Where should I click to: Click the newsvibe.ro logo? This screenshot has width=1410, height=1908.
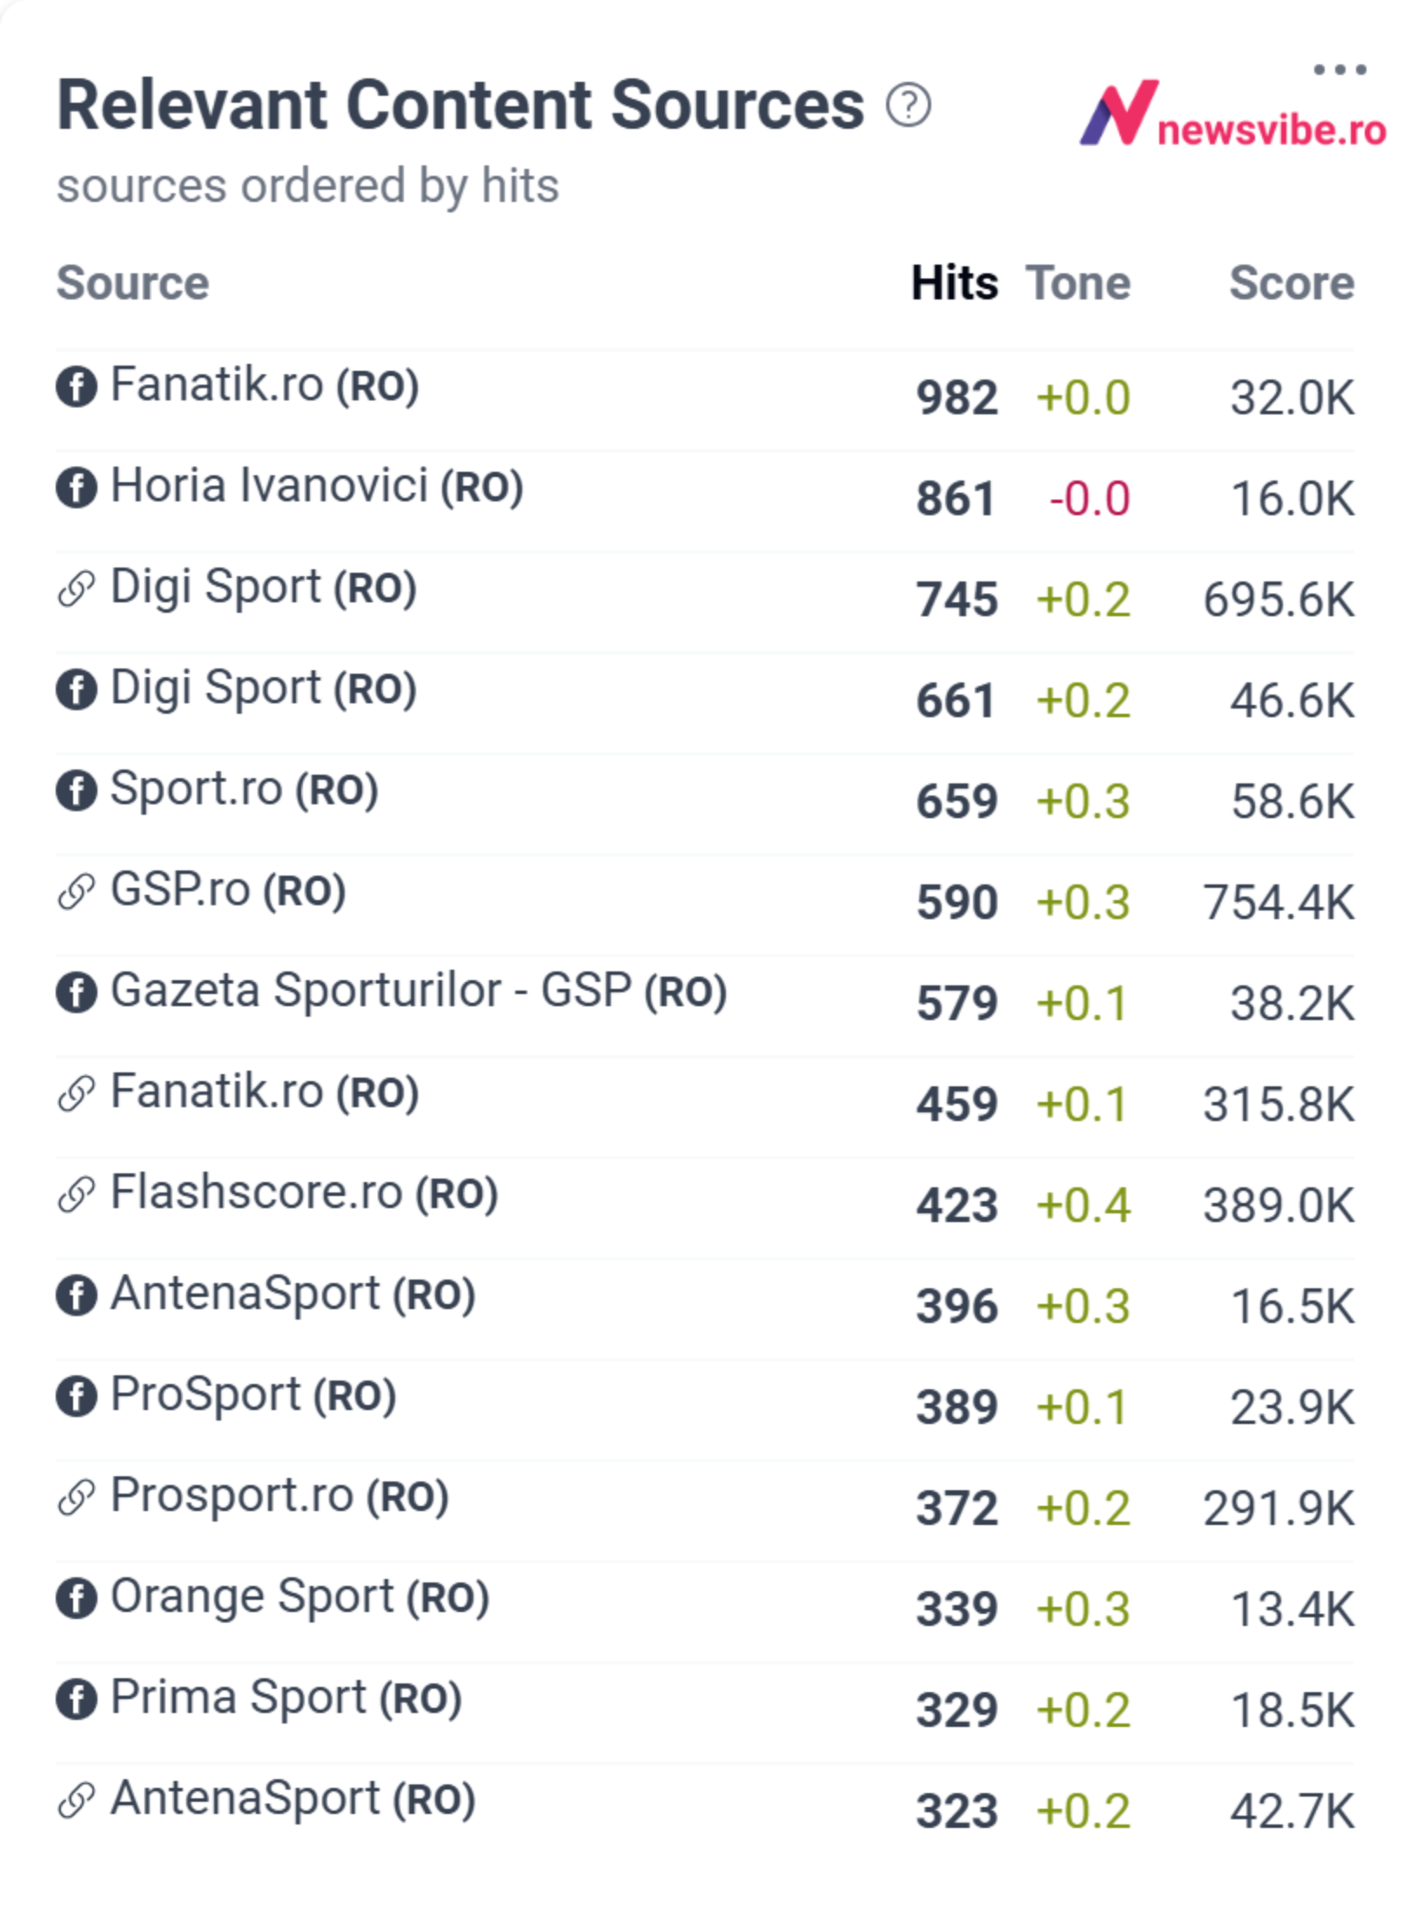[1232, 114]
